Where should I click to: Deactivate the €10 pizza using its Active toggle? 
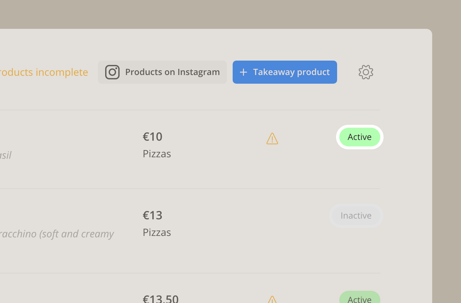click(x=359, y=137)
